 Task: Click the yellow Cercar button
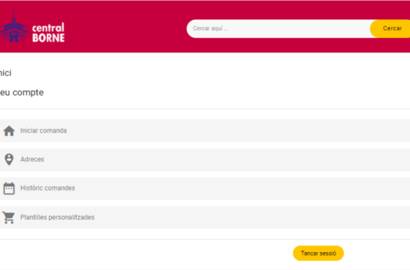[390, 28]
